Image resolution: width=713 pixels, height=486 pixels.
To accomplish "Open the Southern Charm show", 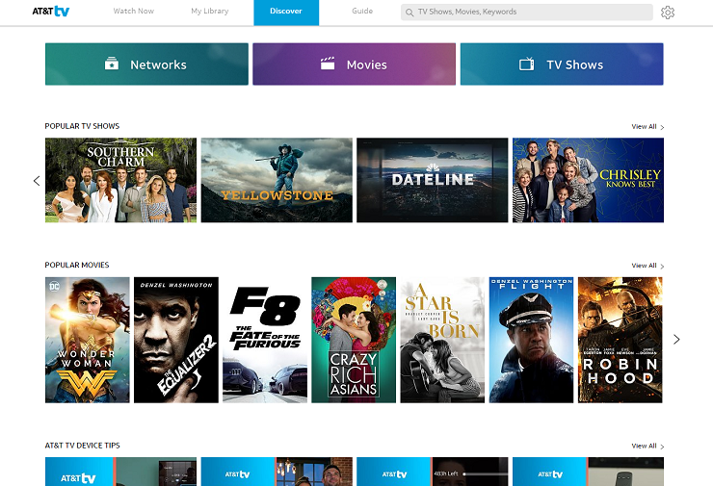I will 121,180.
